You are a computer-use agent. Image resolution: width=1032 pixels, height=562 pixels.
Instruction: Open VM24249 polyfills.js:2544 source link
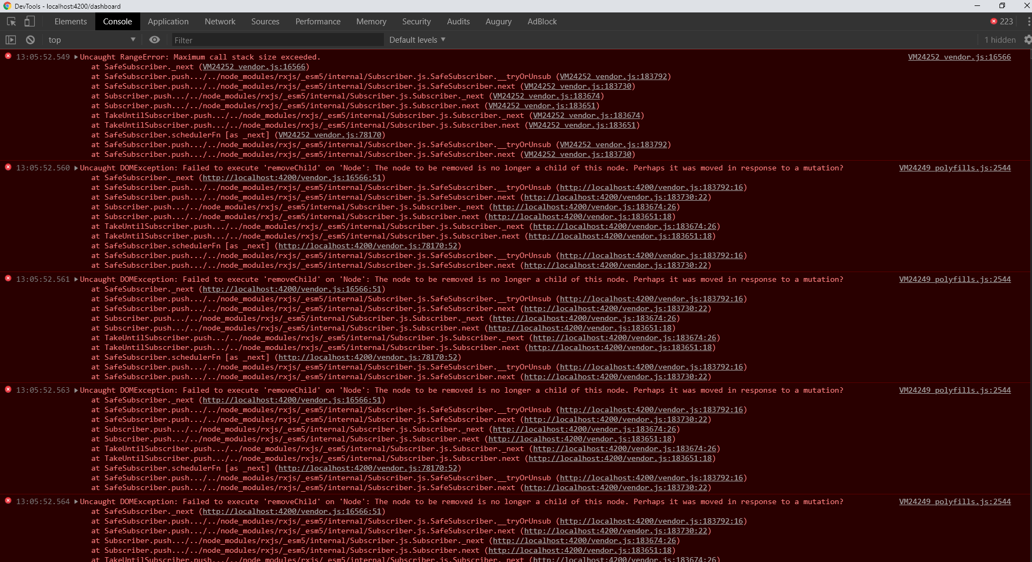[955, 168]
